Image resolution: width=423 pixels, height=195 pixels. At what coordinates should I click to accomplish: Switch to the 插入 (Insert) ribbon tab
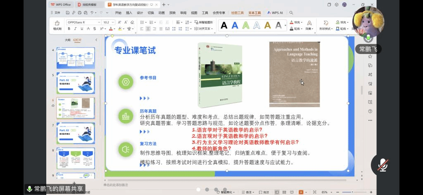pos(129,13)
